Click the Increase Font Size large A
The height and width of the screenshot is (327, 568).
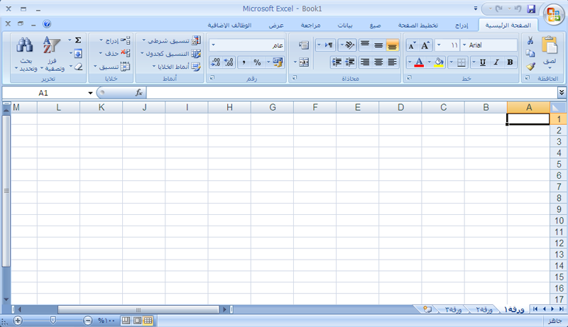(x=425, y=45)
